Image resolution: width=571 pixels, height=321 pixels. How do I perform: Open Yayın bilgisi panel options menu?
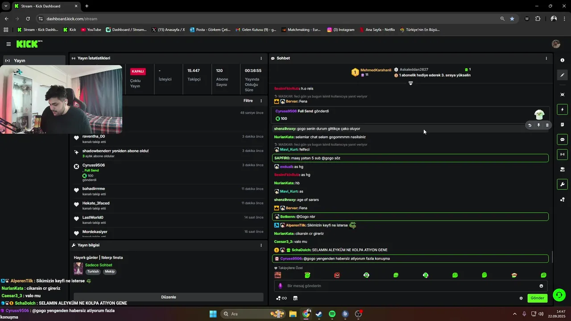pyautogui.click(x=261, y=245)
